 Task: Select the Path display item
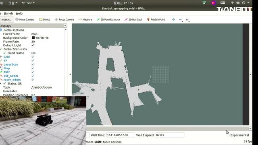tap(7, 72)
